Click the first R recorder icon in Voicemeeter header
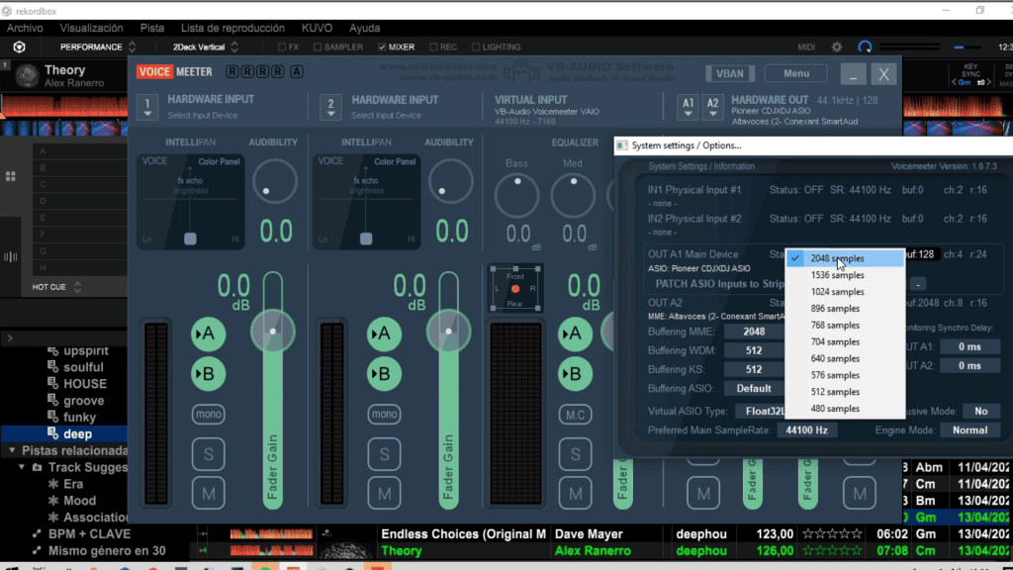The height and width of the screenshot is (570, 1013). click(231, 71)
